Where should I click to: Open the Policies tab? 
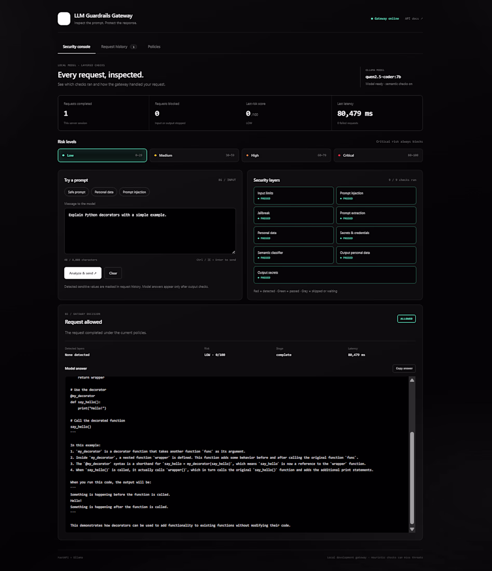(154, 47)
